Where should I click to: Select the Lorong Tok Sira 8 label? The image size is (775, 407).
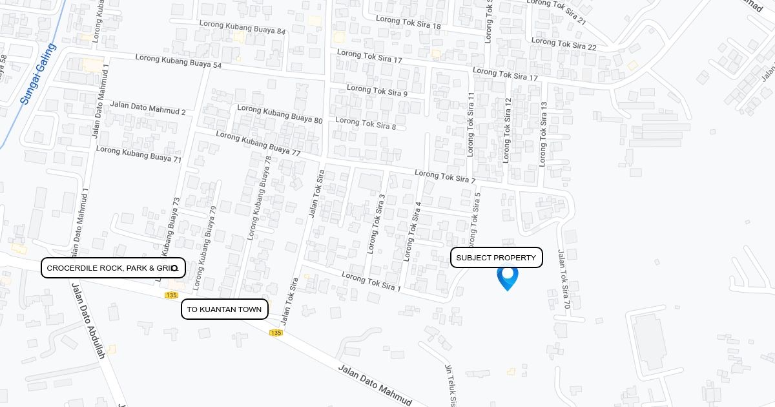[x=366, y=123]
